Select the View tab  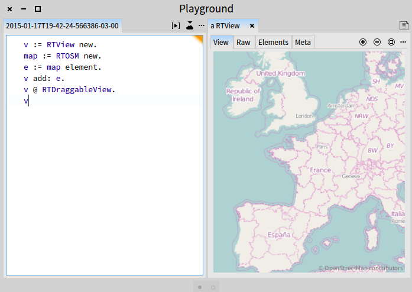coord(221,43)
